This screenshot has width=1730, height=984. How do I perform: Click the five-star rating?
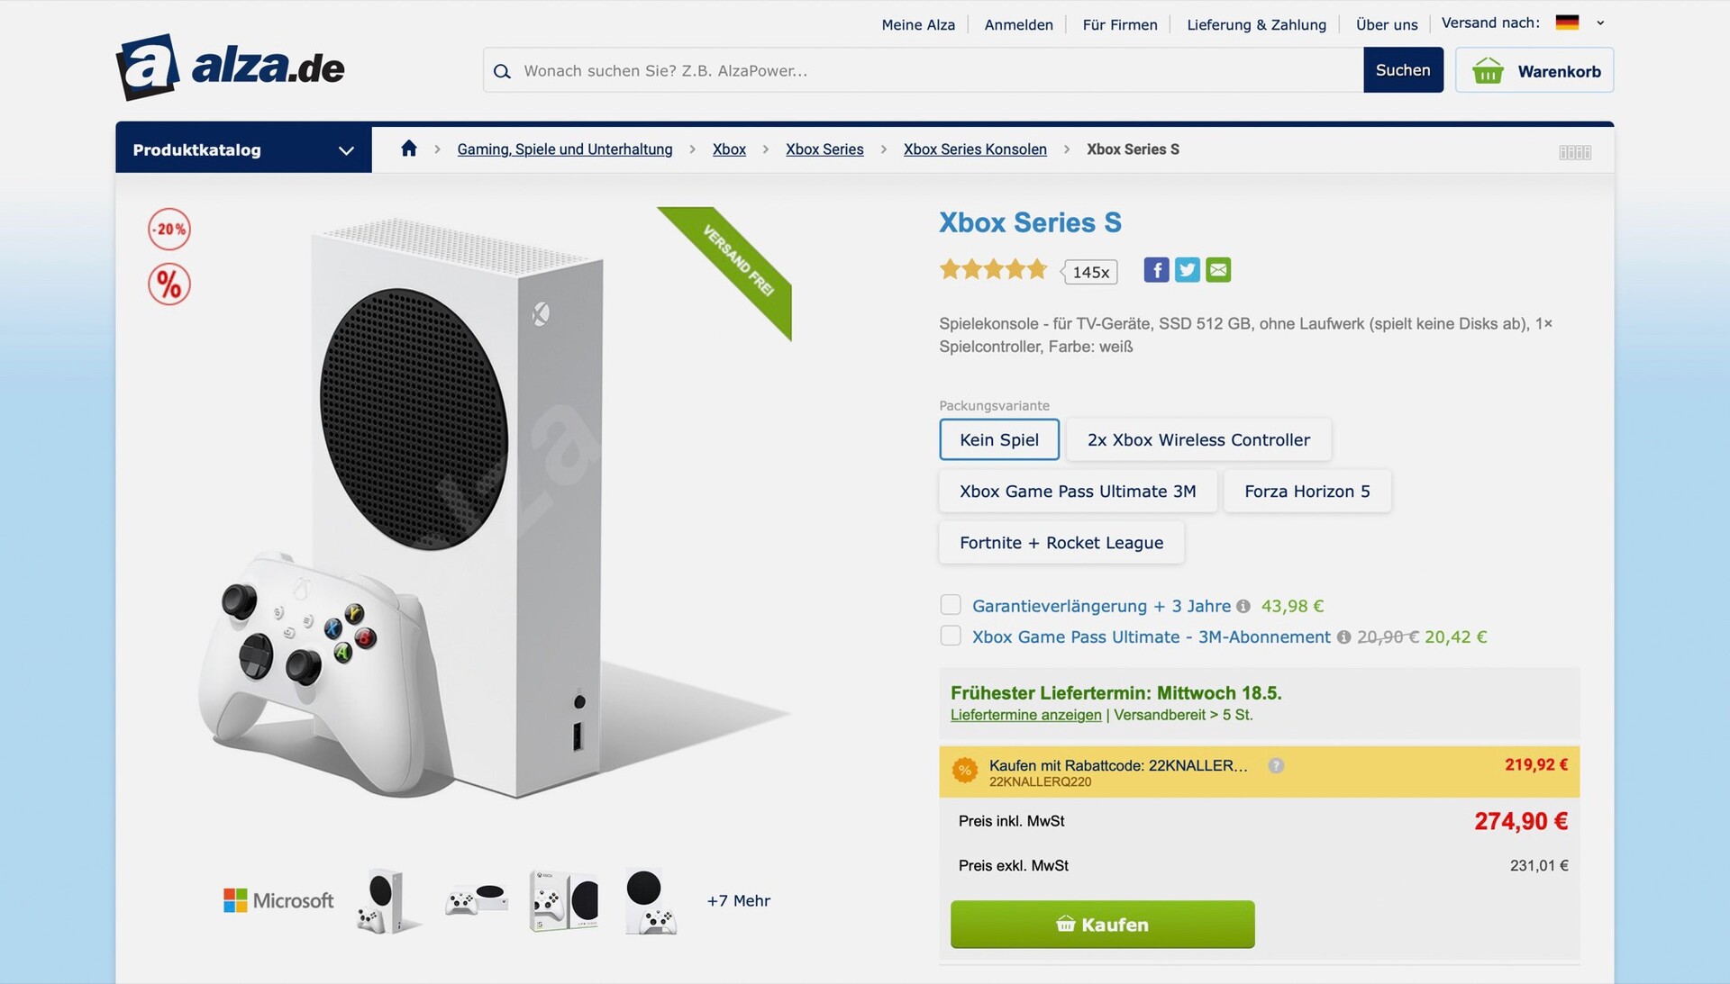pyautogui.click(x=993, y=269)
